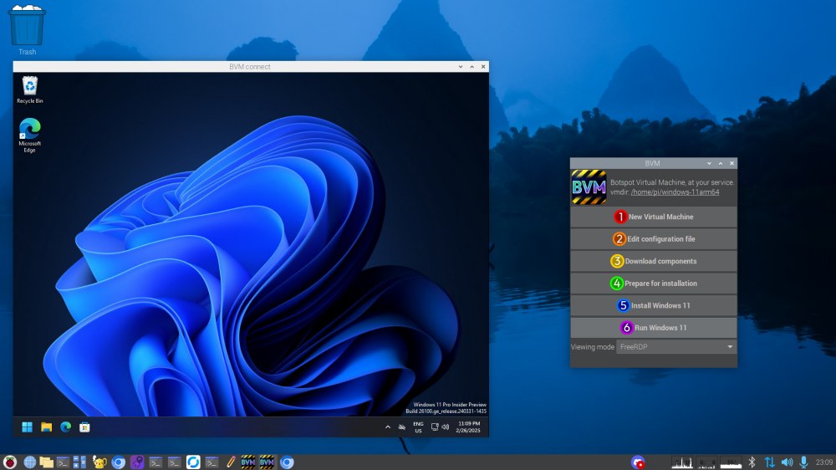
Task: Click the speaker volume icon in the Pi panel
Action: click(787, 462)
